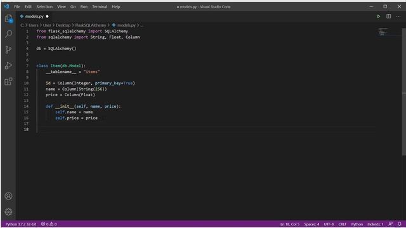This screenshot has width=406, height=228.
Task: Select the models.py editor tab
Action: [34, 16]
